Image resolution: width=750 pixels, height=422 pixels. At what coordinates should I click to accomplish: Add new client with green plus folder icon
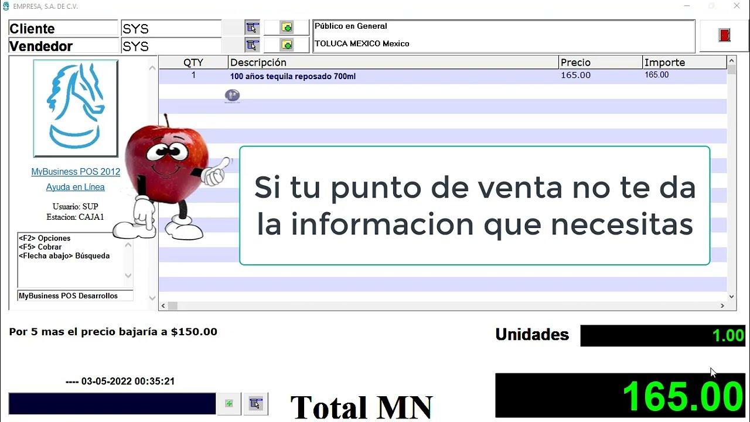click(287, 28)
